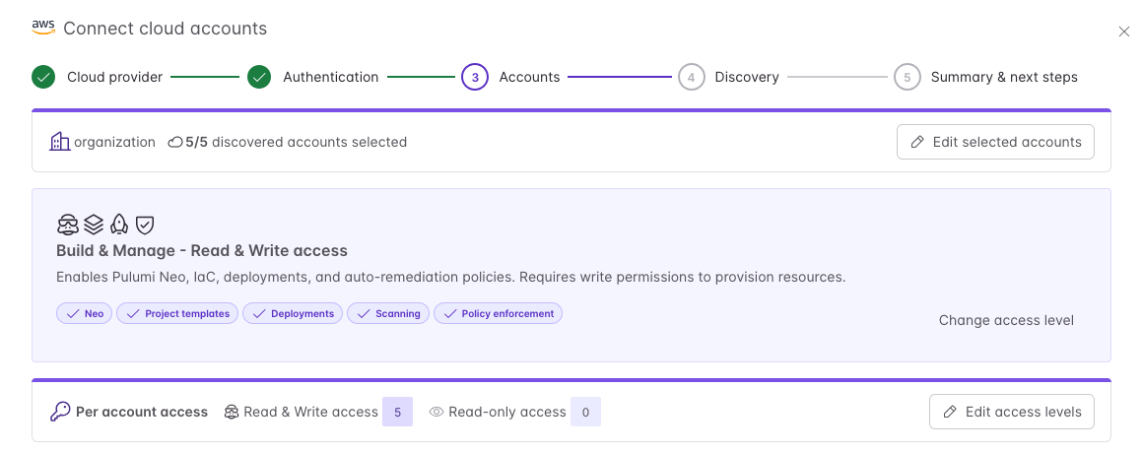
Task: Click '5/5 discovered accounts selected' text
Action: tap(296, 142)
